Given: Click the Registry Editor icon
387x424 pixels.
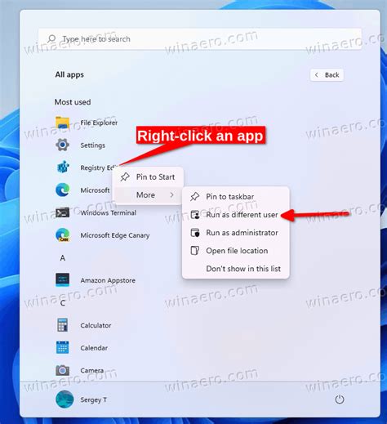Looking at the screenshot, I should (63, 167).
